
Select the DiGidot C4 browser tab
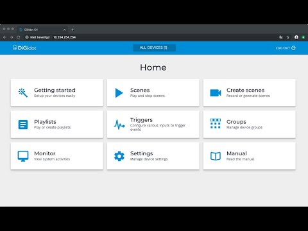[x=42, y=30]
